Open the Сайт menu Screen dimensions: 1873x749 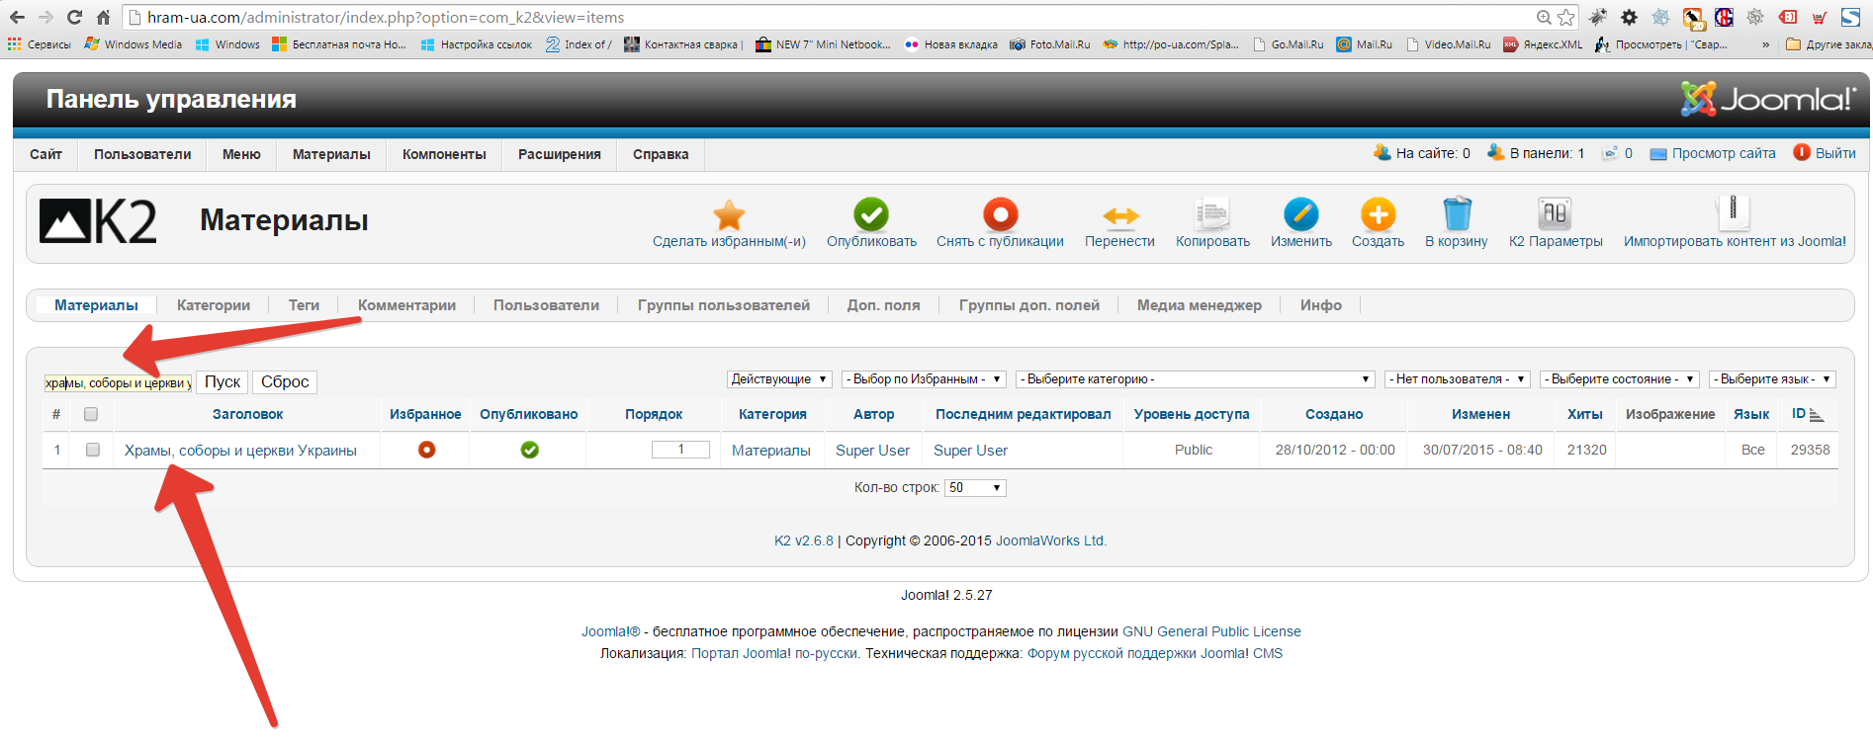pos(45,154)
